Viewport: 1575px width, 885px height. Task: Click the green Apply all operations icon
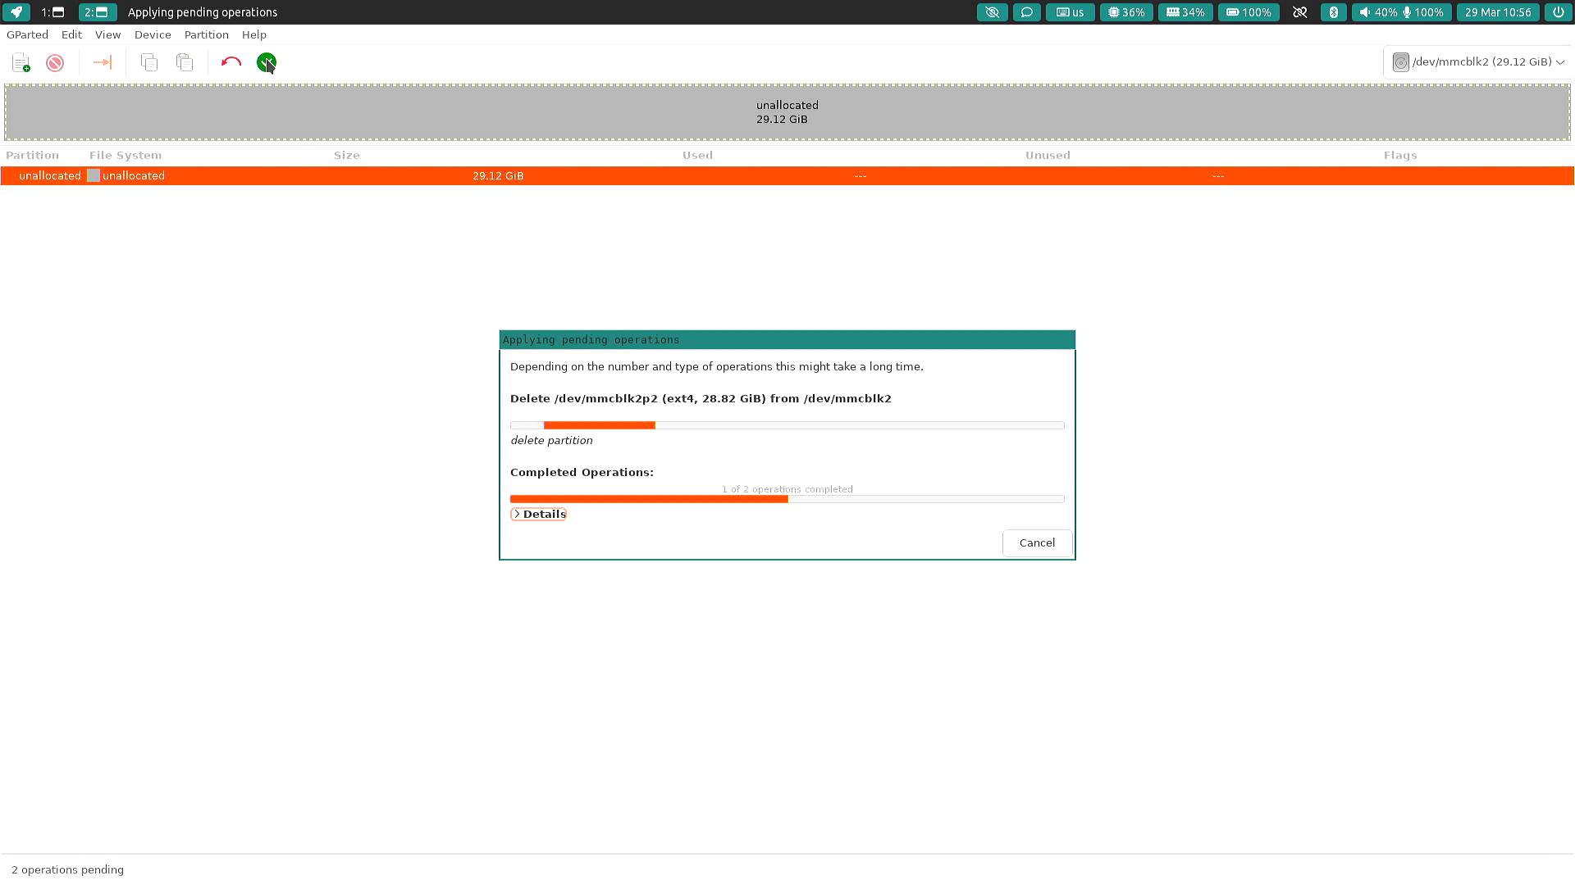click(267, 62)
